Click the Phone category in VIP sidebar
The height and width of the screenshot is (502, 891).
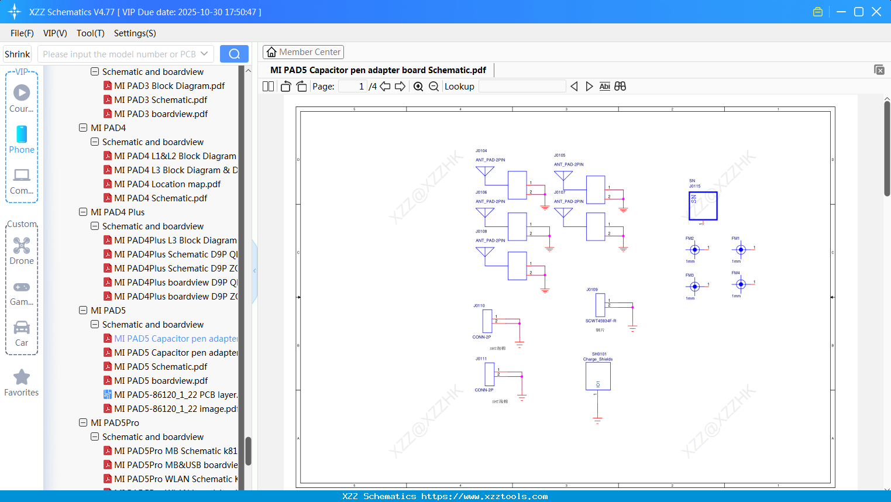tap(21, 139)
